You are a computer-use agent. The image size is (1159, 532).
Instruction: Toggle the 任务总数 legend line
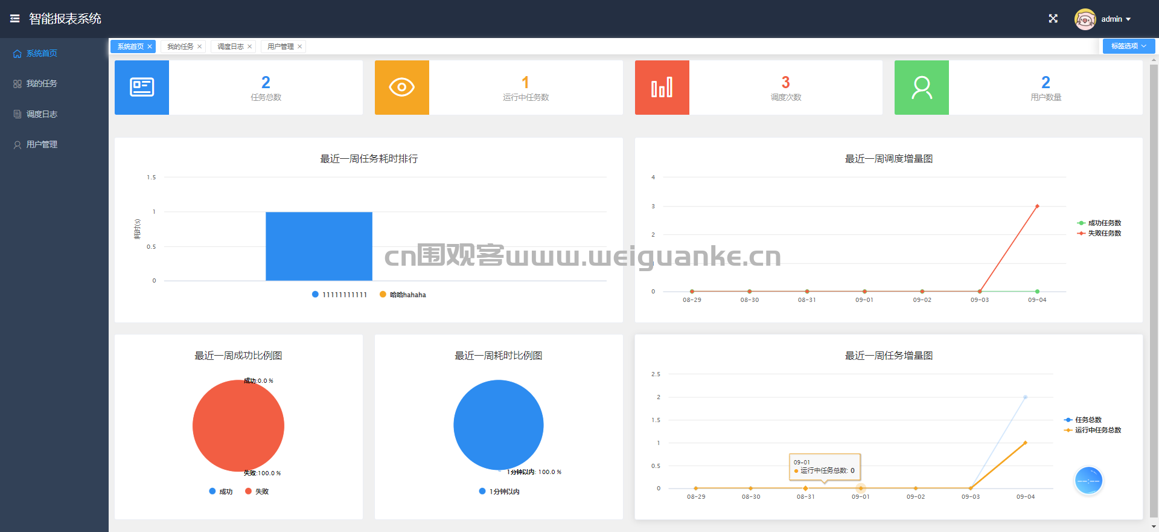1083,420
